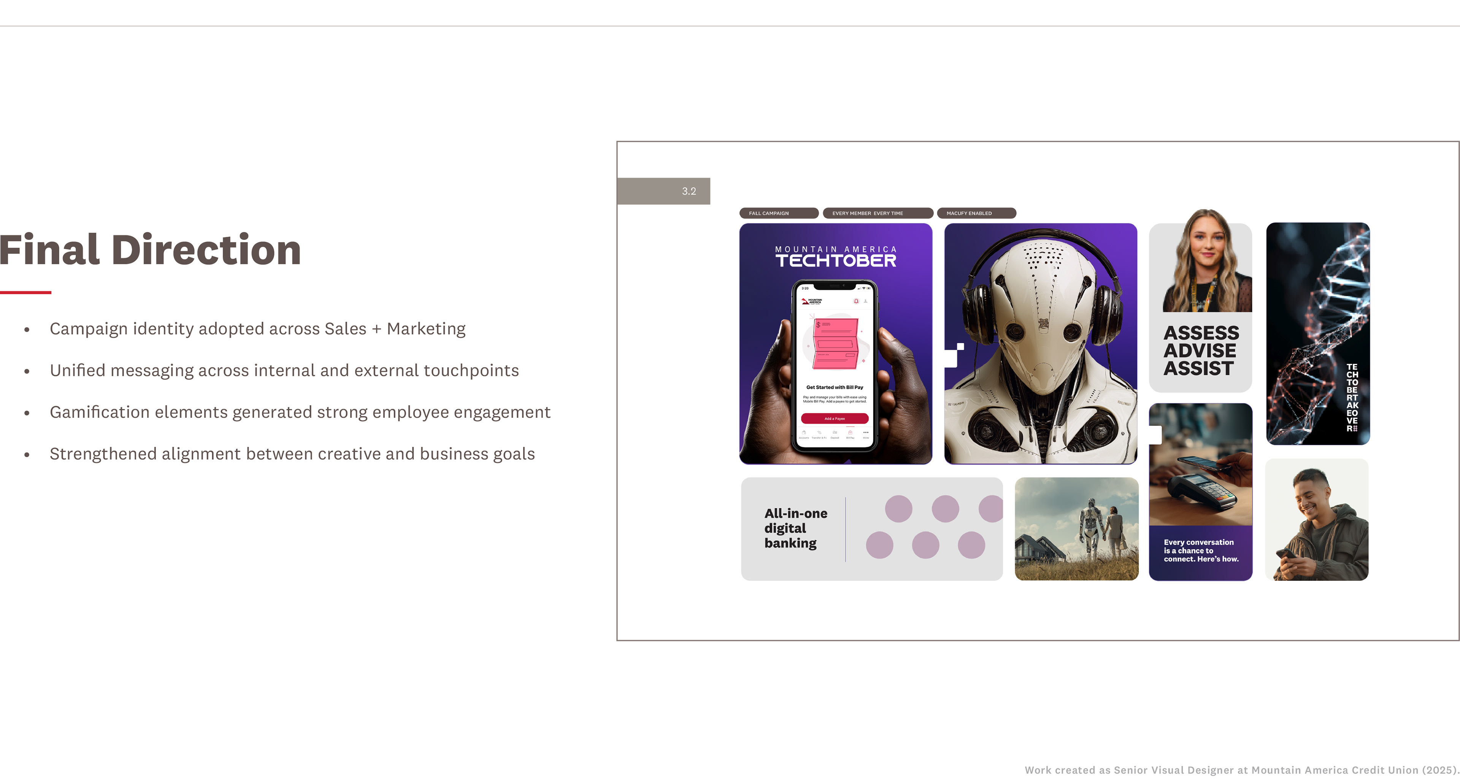The image size is (1460, 782).
Task: Select the Every conversation card text
Action: point(1200,551)
